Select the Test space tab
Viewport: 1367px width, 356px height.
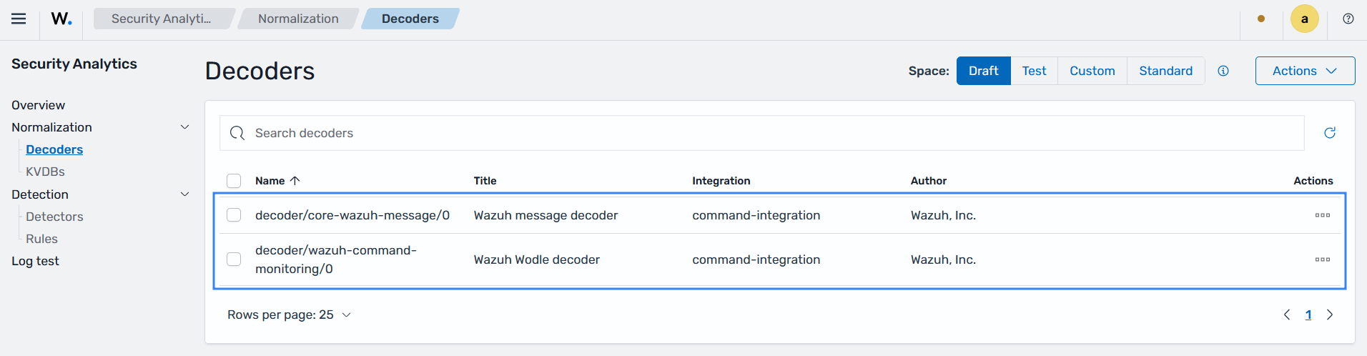point(1034,71)
